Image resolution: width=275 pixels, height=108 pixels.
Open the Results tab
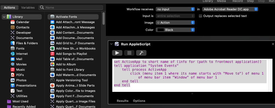[x=123, y=101]
